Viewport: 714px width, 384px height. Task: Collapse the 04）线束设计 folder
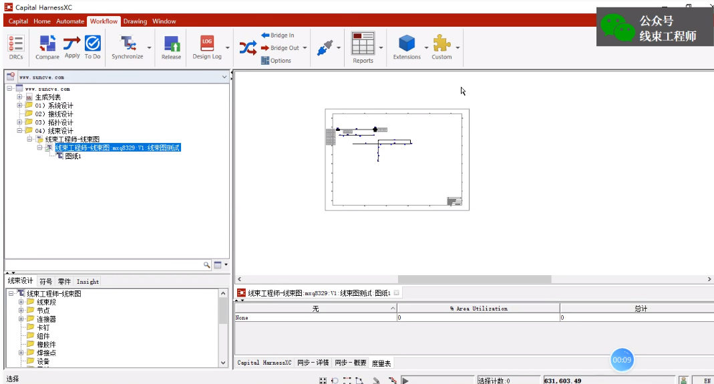(x=19, y=130)
